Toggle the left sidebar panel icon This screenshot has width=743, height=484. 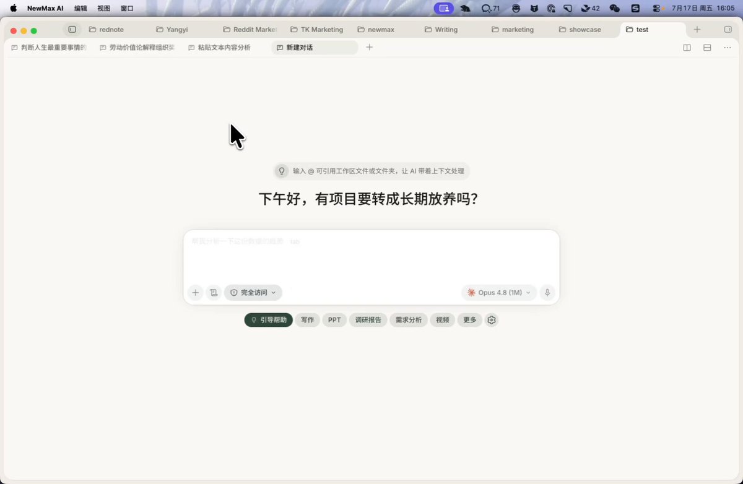click(x=72, y=30)
